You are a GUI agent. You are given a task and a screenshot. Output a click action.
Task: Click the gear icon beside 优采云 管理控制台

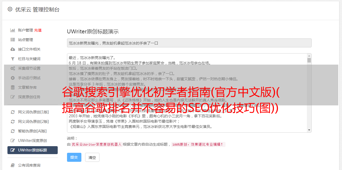click(x=10, y=9)
